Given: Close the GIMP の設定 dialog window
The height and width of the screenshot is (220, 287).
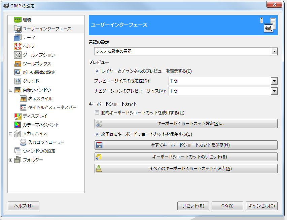Looking at the screenshot, I should tap(274, 4).
